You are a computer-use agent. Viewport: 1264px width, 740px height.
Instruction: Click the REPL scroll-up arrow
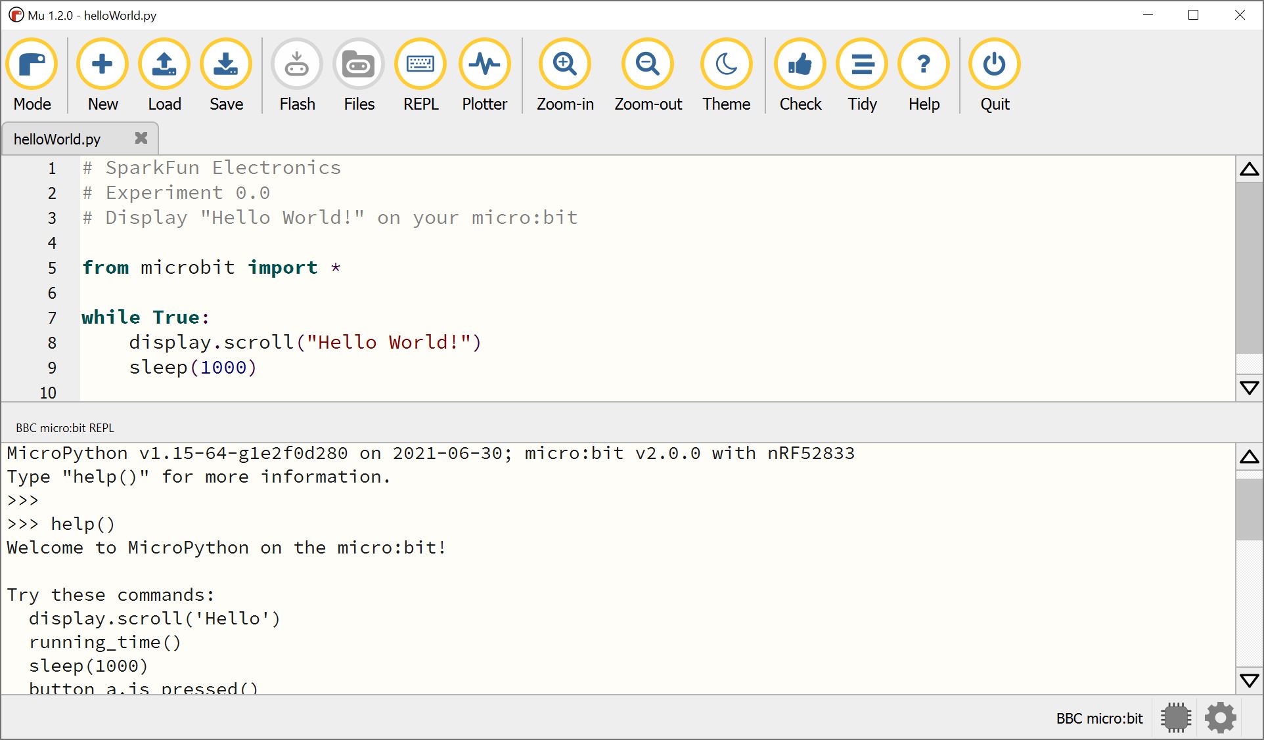pos(1249,457)
